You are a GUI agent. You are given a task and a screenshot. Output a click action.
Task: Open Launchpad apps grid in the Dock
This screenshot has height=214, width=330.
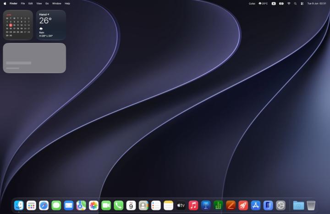click(31, 205)
